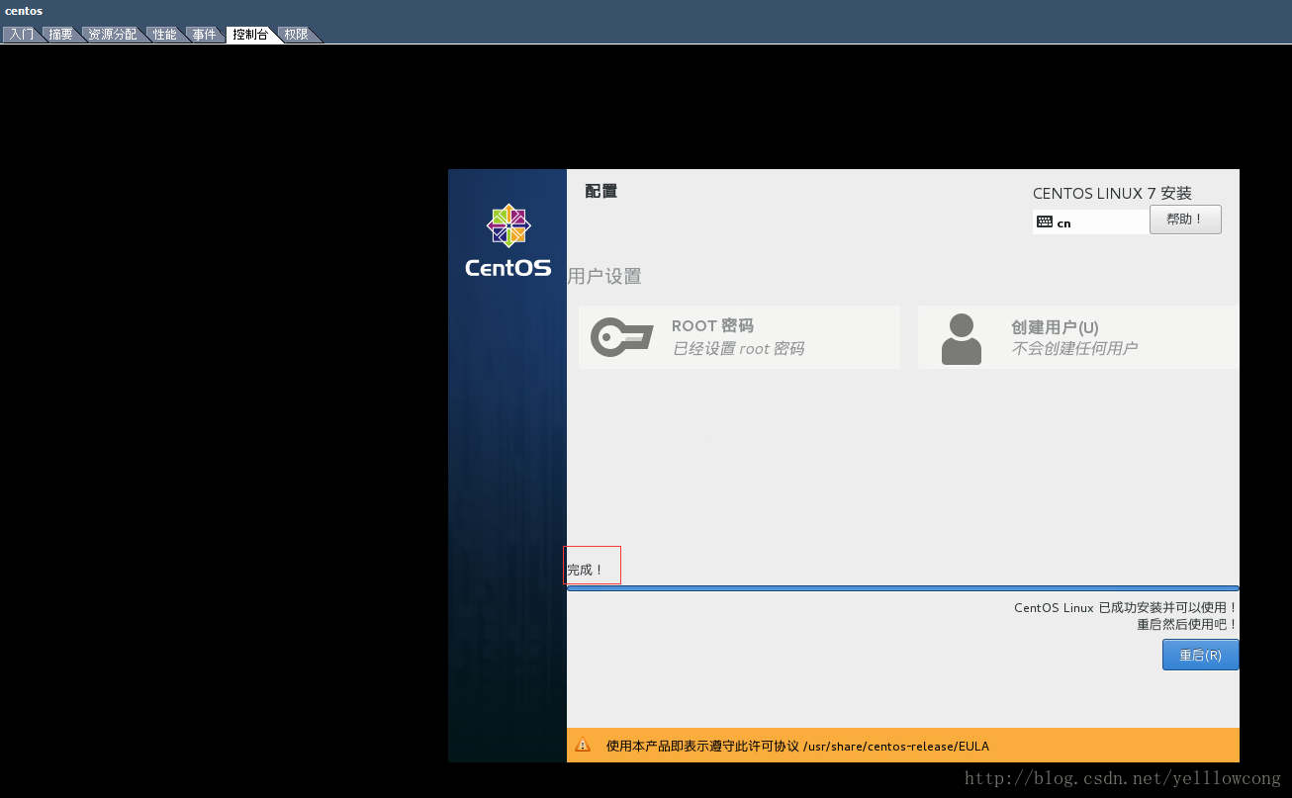Click the 用户设置 heading
Viewport: 1292px width, 798px height.
coord(604,277)
